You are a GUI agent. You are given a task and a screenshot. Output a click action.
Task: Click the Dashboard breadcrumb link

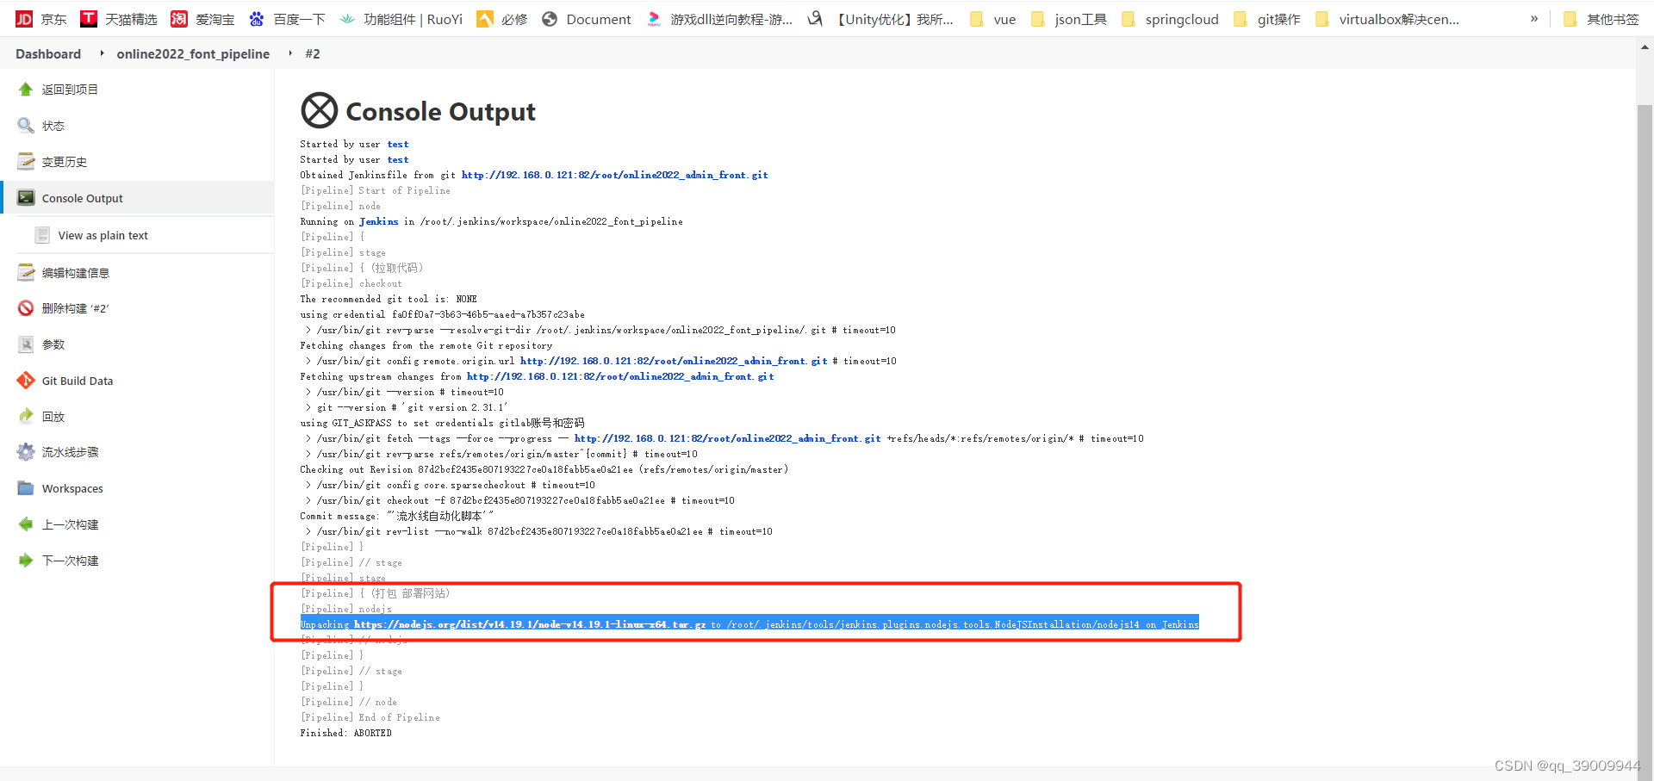point(47,53)
